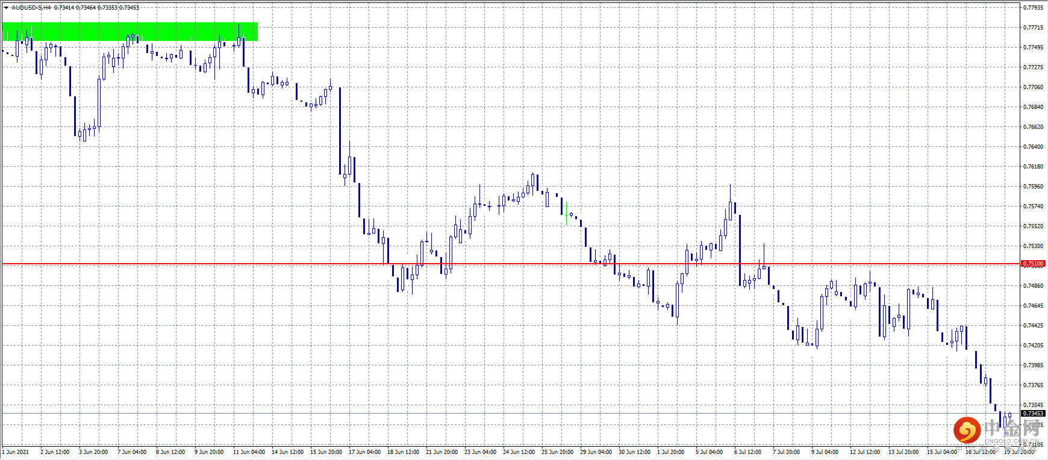Viewport: 1048px width, 460px height.
Task: Click the 25 Jun 20:00 time label
Action: tap(557, 452)
